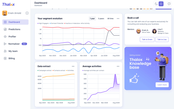
Task: Select the All time range
Action: 110,18
